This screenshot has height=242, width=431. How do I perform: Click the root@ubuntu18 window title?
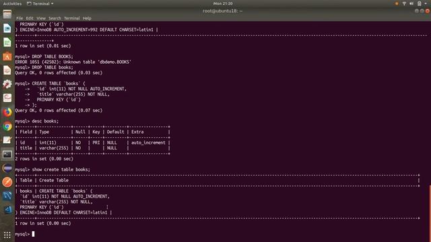[222, 11]
